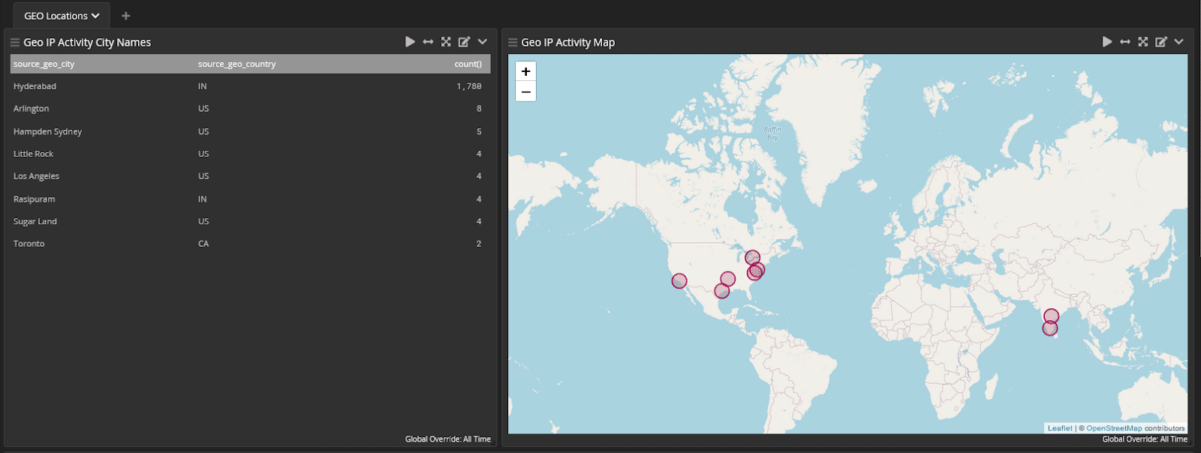Viewport: 1201px width, 453px height.
Task: Run the Geo IP Activity Map query
Action: click(1106, 42)
